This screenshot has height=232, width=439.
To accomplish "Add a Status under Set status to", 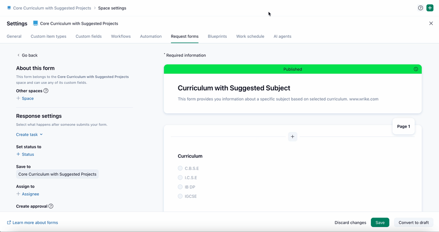I will 25,154.
